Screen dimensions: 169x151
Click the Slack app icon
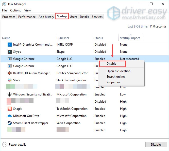coord(10,80)
